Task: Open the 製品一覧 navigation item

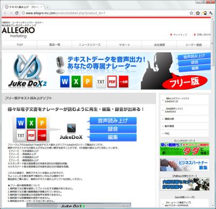Action: tap(55, 45)
